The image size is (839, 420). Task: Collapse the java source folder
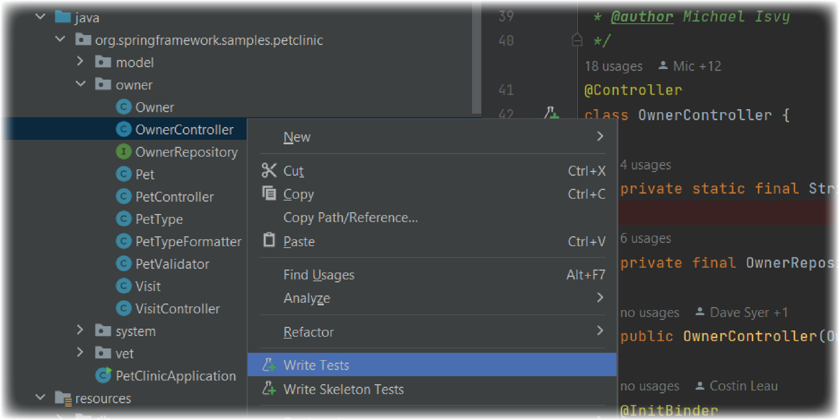pyautogui.click(x=40, y=17)
